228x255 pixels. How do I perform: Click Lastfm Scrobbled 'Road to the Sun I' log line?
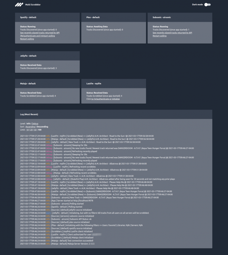click(87, 136)
